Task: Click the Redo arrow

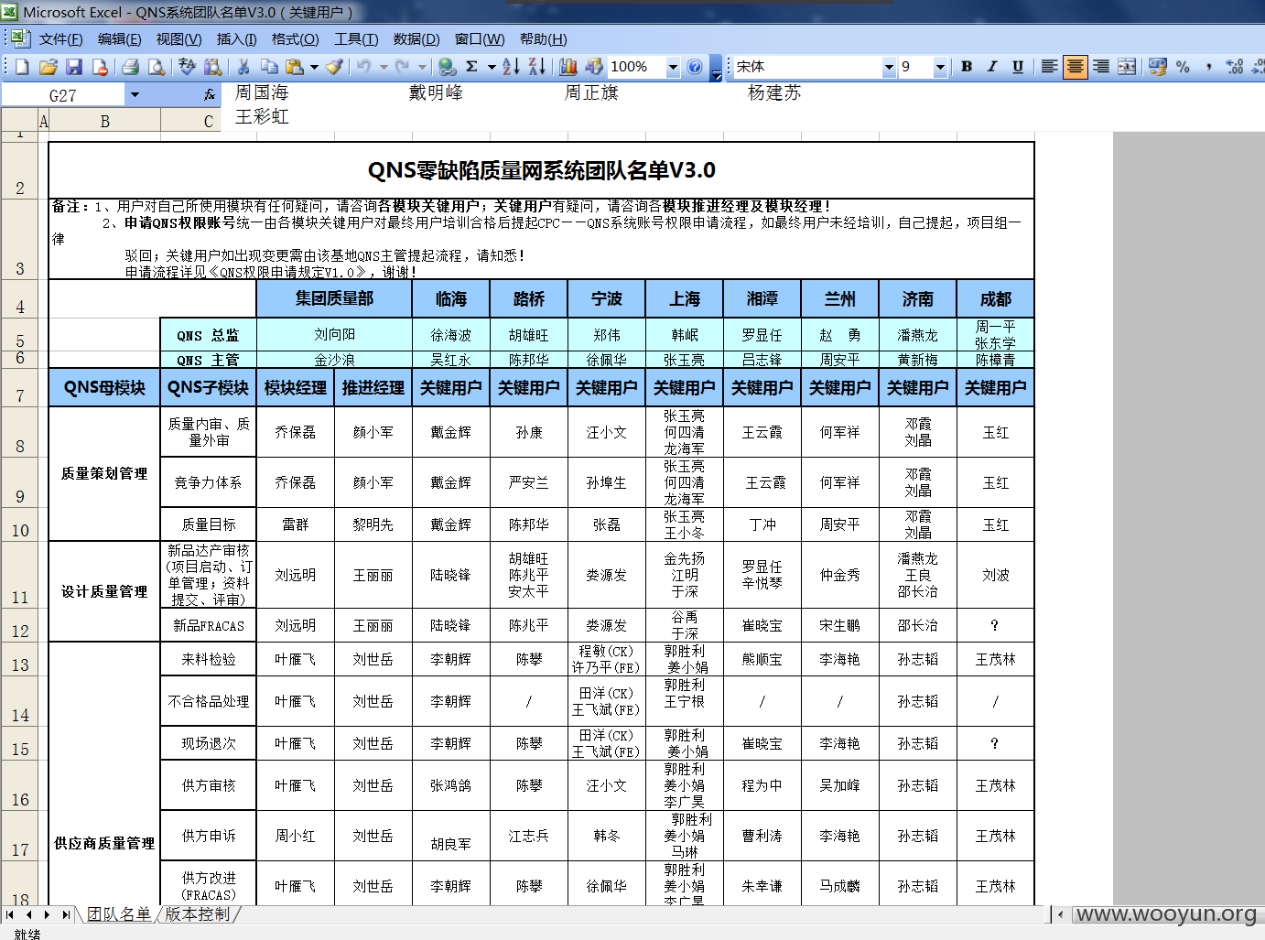Action: (x=402, y=67)
